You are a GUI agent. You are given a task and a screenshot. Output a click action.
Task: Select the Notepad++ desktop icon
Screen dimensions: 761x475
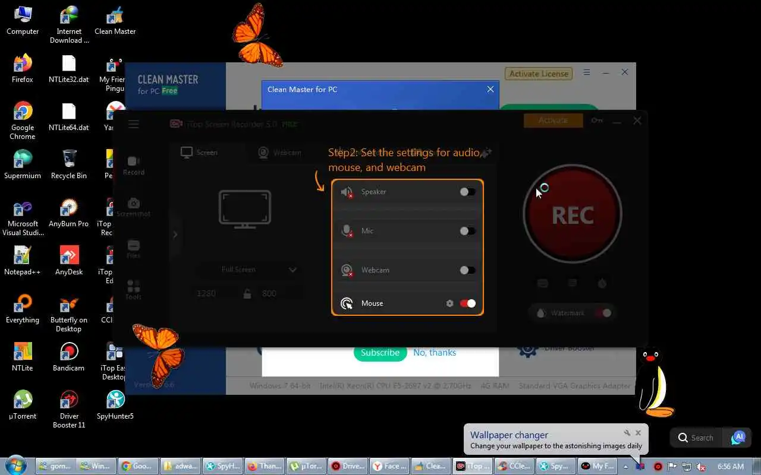pos(23,261)
